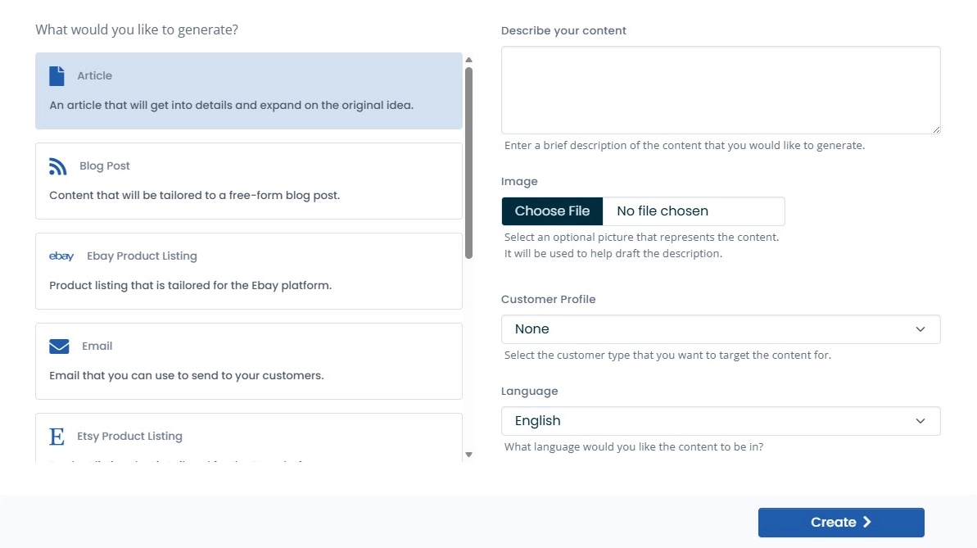Viewport: 977px width, 548px height.
Task: Click the ebay logo icon
Action: [61, 255]
